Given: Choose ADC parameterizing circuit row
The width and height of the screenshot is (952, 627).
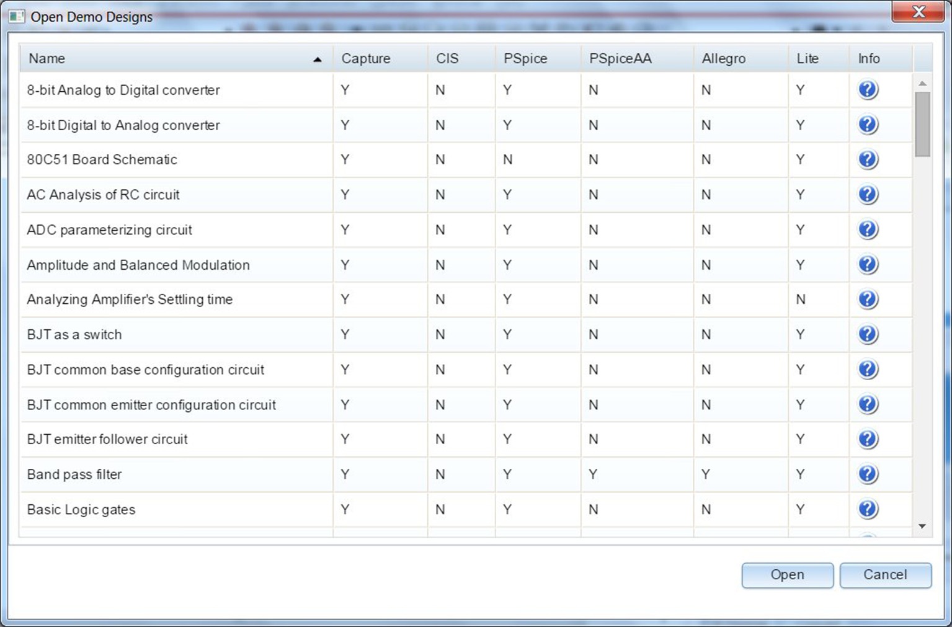Looking at the screenshot, I should point(466,229).
